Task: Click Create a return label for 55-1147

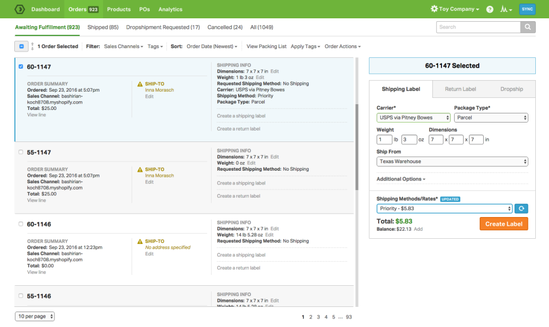Action: coord(238,196)
